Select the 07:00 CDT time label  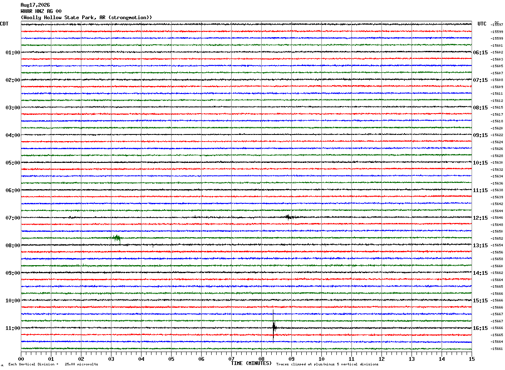pyautogui.click(x=13, y=218)
